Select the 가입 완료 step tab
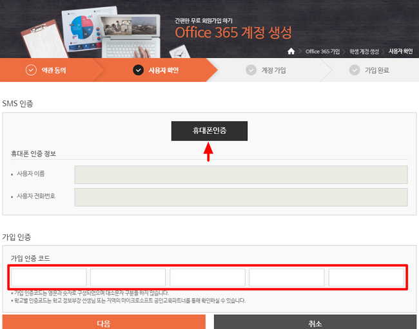This screenshot has width=419, height=329. click(x=370, y=70)
